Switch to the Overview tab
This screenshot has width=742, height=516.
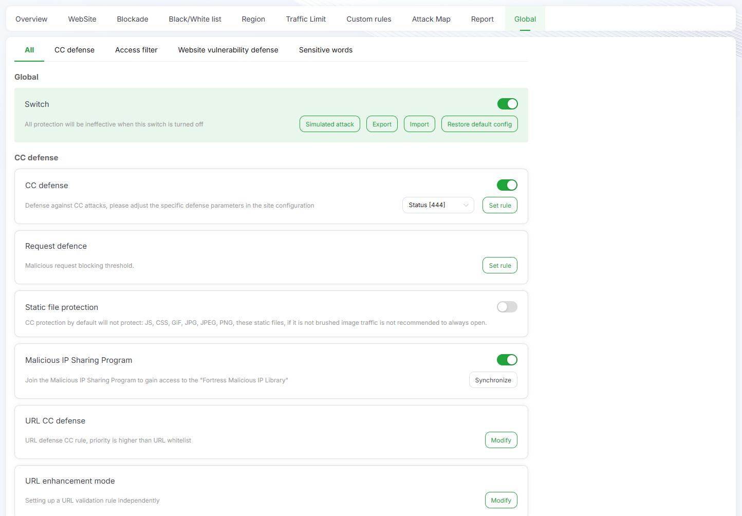(31, 19)
